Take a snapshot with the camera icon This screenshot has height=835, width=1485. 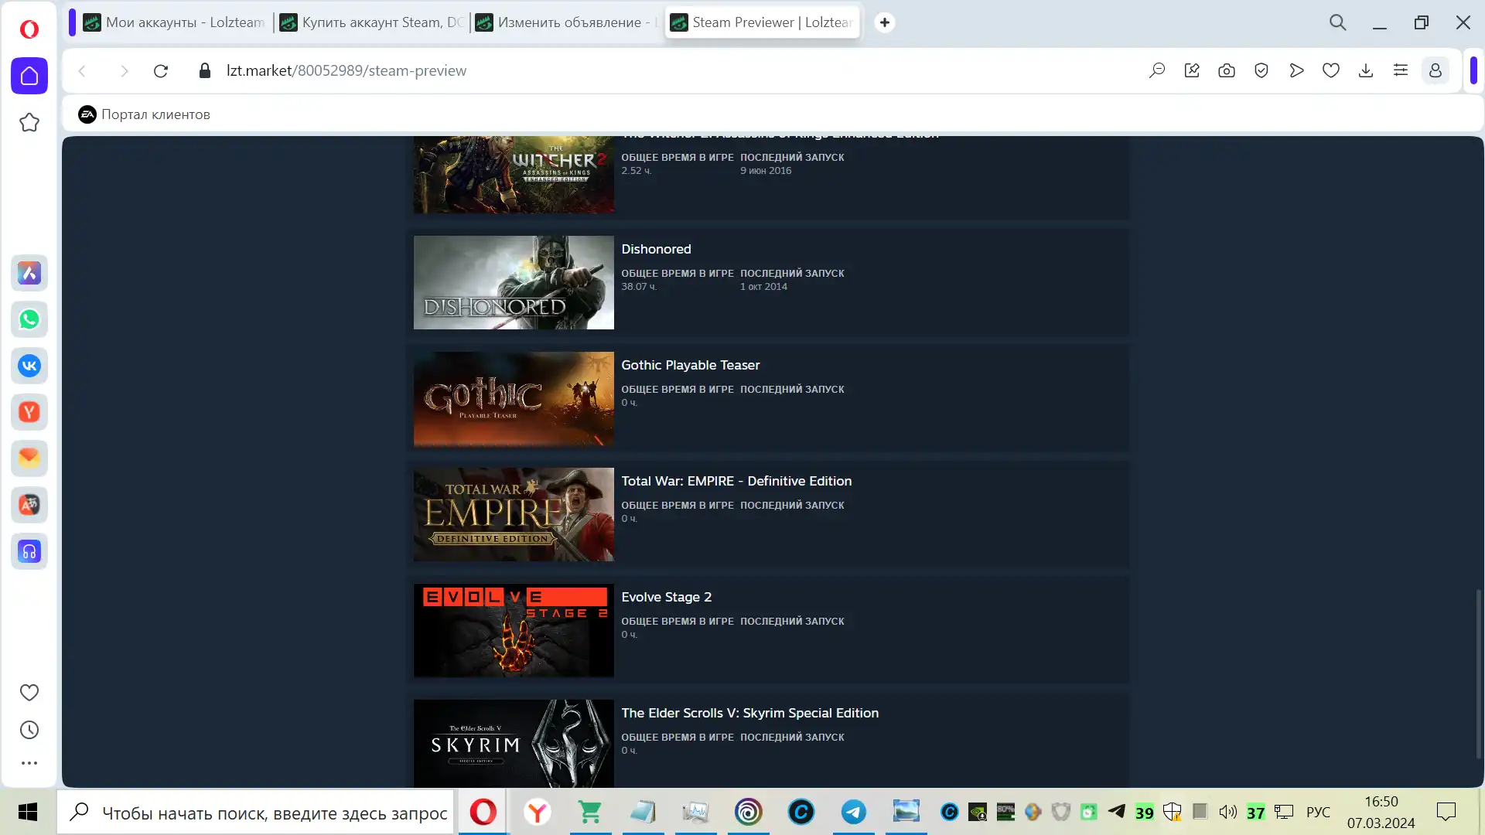[1227, 70]
